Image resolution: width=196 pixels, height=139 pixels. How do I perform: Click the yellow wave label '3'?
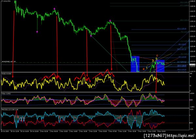click(153, 61)
